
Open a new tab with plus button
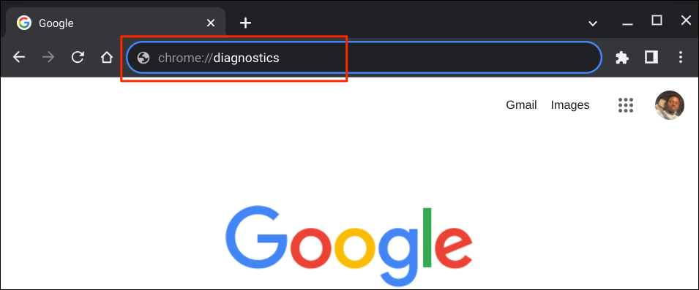(246, 23)
